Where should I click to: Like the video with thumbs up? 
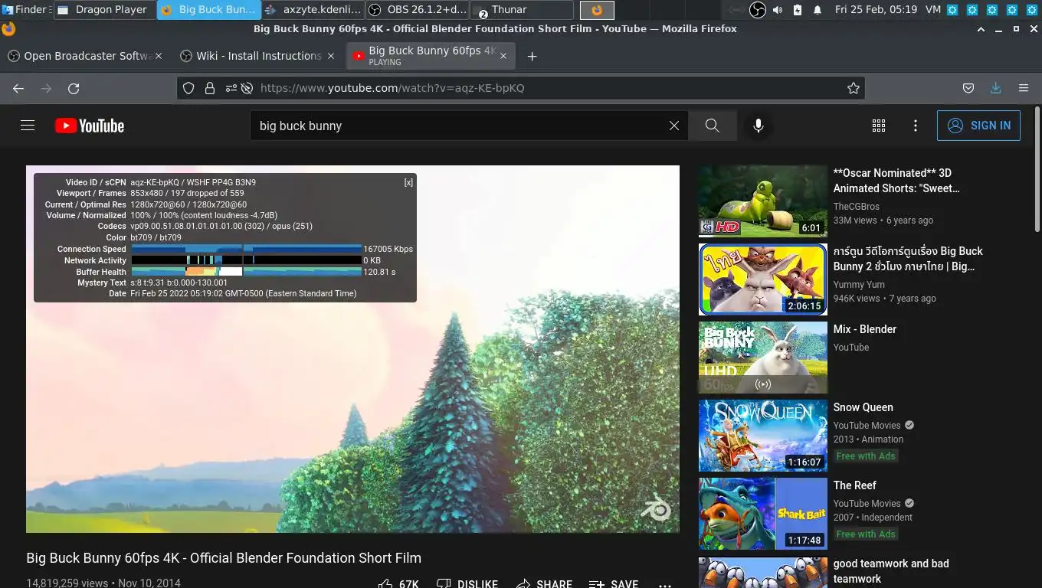(398, 584)
